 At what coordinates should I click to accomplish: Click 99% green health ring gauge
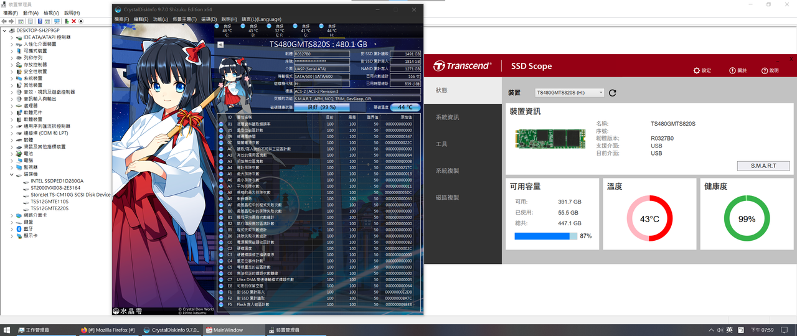pos(747,219)
